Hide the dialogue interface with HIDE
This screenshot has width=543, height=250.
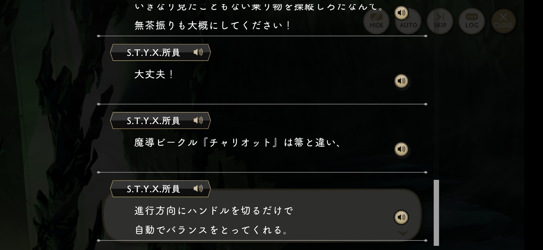376,21
